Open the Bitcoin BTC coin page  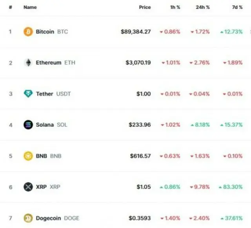52,32
